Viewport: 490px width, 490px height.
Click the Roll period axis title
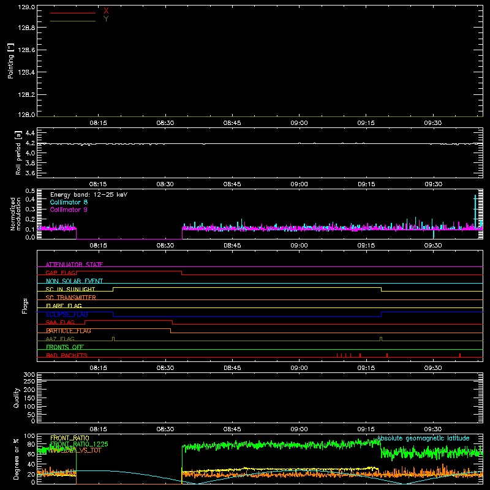coord(18,153)
